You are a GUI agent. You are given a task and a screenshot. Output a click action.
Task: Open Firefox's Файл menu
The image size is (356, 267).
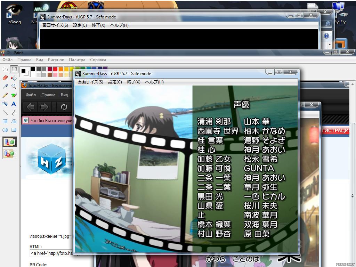(31, 95)
